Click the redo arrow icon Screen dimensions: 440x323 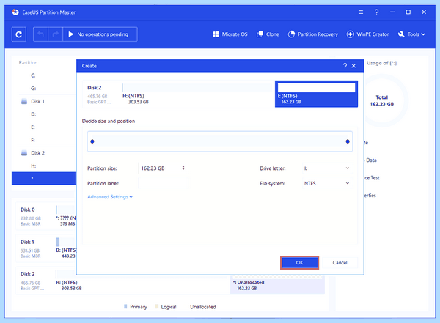(55, 34)
